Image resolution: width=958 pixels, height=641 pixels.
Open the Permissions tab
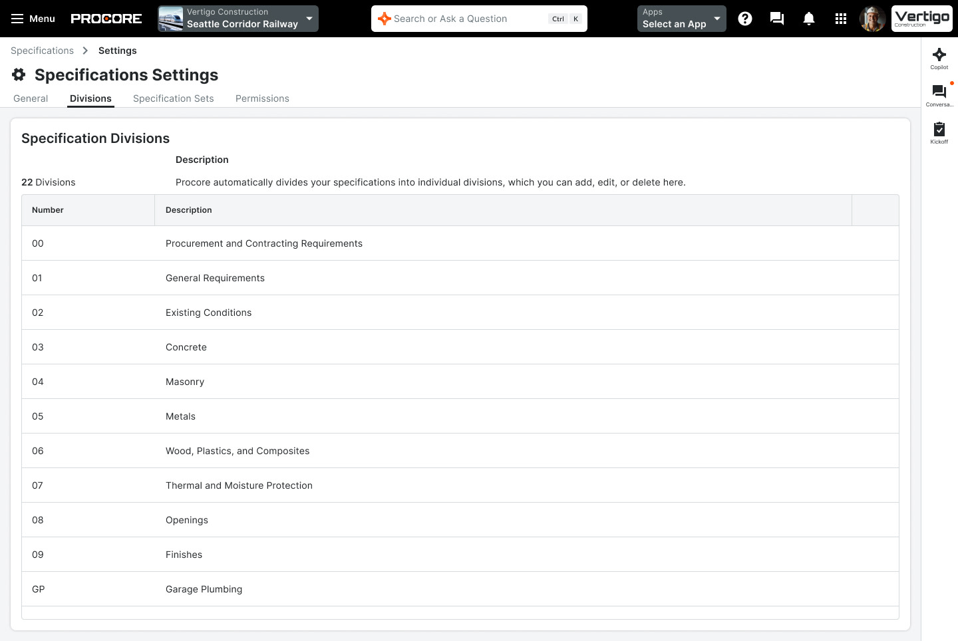[262, 98]
